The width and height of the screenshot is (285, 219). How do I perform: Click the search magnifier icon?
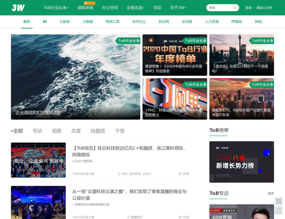(235, 8)
